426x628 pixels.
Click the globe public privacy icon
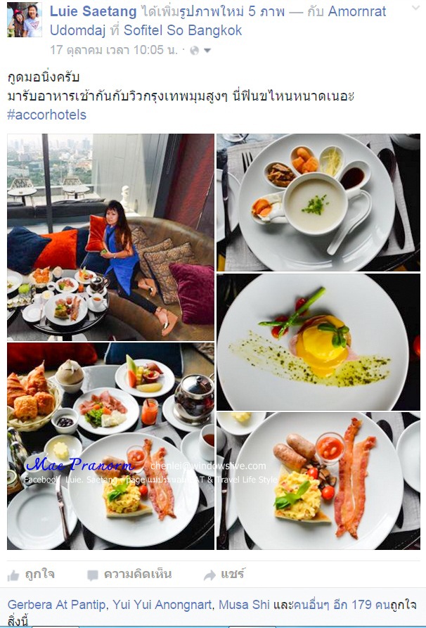[195, 51]
